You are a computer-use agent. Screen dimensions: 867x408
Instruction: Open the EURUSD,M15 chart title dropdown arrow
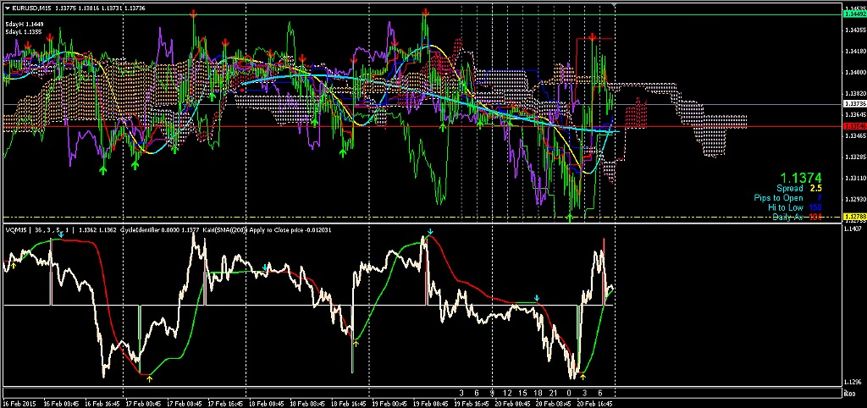click(x=5, y=8)
